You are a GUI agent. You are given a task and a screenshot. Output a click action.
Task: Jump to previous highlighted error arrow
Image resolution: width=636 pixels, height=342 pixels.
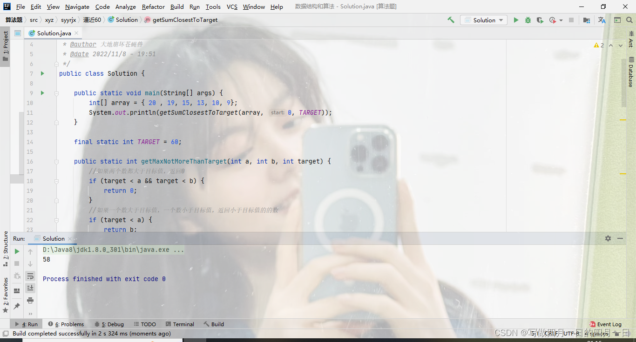pos(611,45)
